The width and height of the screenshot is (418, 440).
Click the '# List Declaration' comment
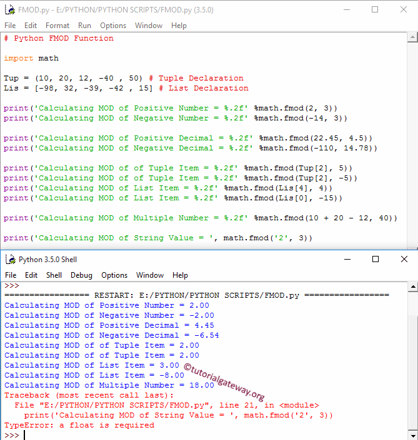click(x=204, y=88)
